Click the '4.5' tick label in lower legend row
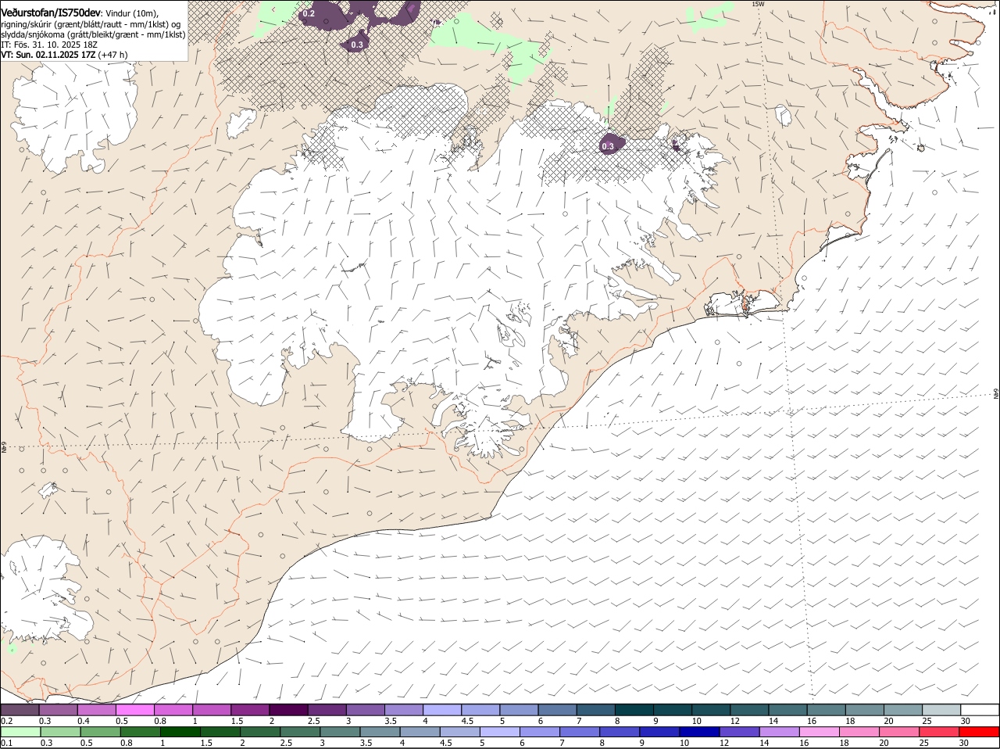This screenshot has height=749, width=1000. click(x=445, y=743)
